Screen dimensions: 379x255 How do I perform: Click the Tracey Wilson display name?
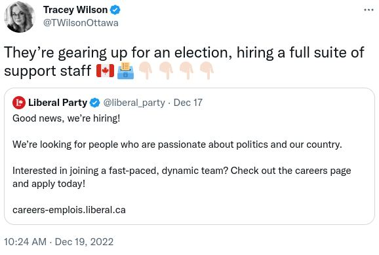(75, 10)
